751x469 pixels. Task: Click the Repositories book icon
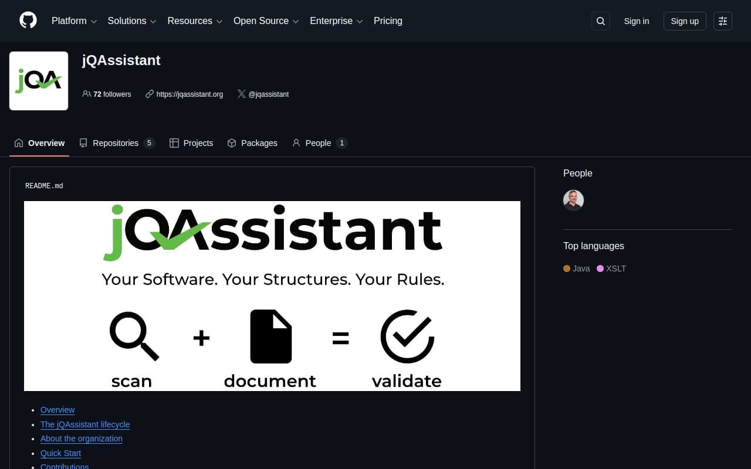click(x=83, y=142)
